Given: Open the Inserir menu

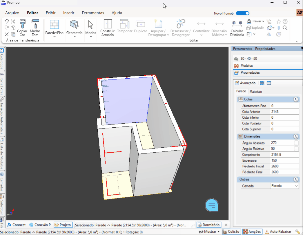Looking at the screenshot, I should (69, 13).
